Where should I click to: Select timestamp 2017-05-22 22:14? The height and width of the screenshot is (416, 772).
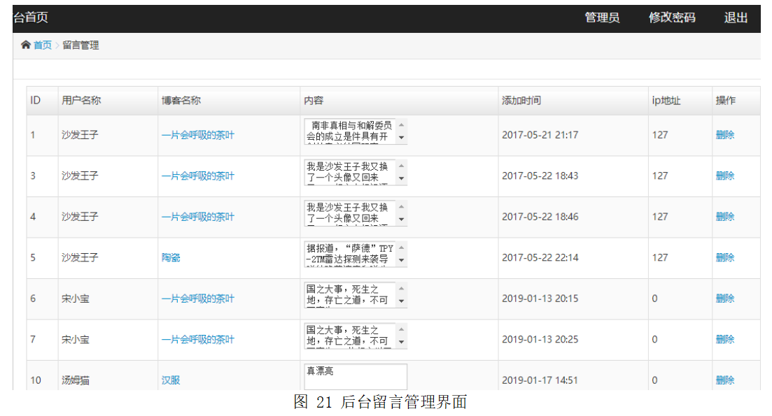click(540, 257)
